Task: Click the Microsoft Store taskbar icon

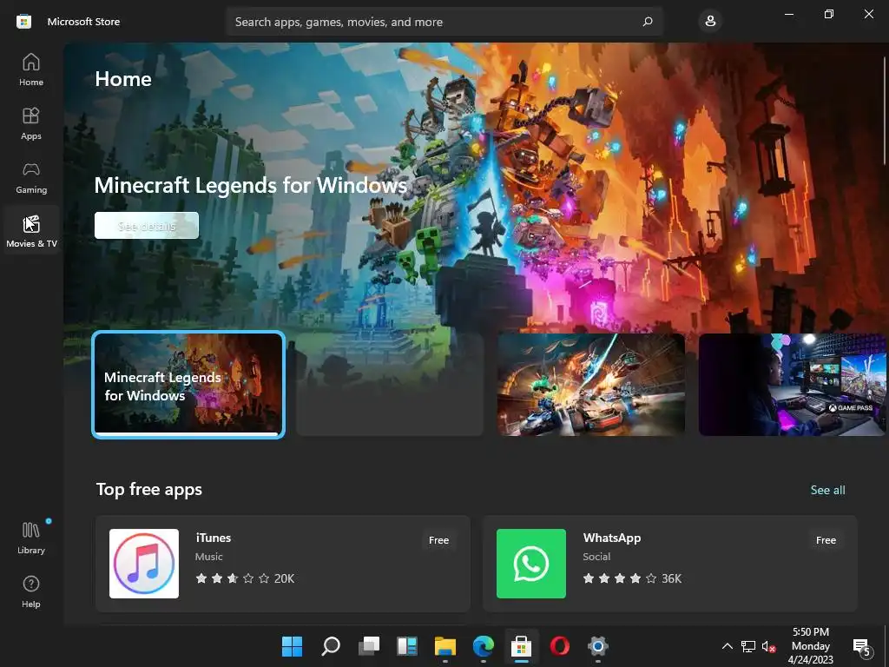Action: (x=521, y=646)
